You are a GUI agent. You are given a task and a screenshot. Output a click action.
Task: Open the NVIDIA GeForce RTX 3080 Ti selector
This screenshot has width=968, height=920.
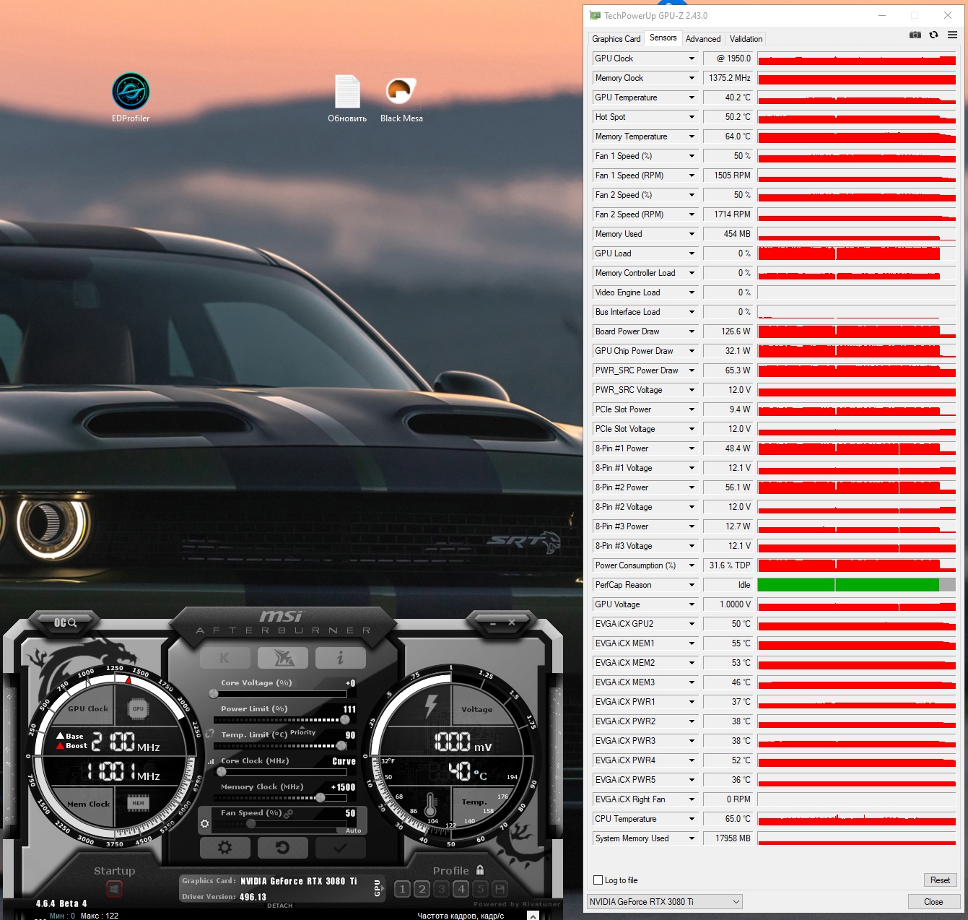(665, 902)
